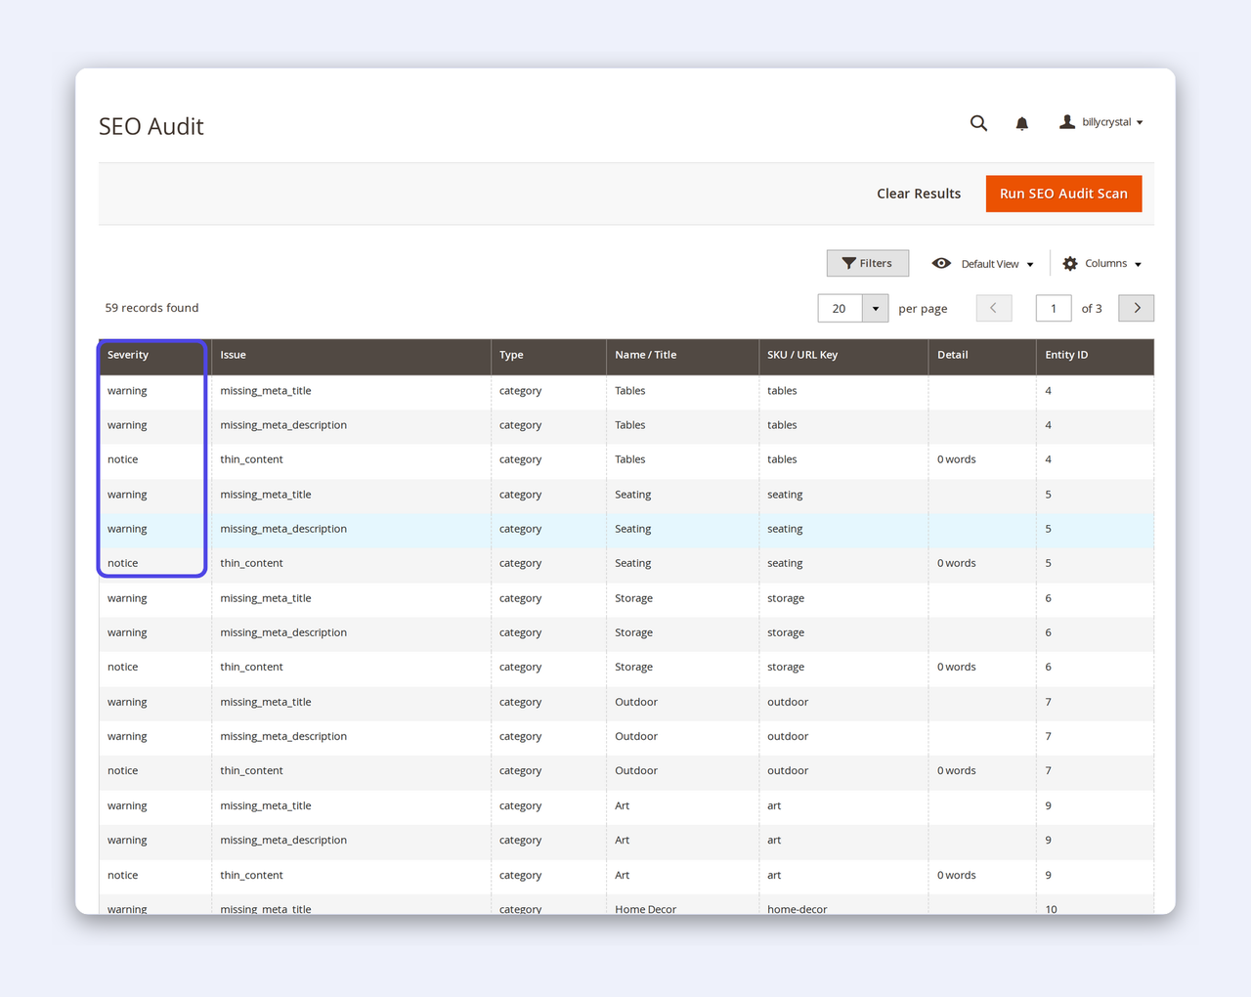Click the '59 records found' text
Viewport: 1251px width, 997px height.
click(151, 308)
